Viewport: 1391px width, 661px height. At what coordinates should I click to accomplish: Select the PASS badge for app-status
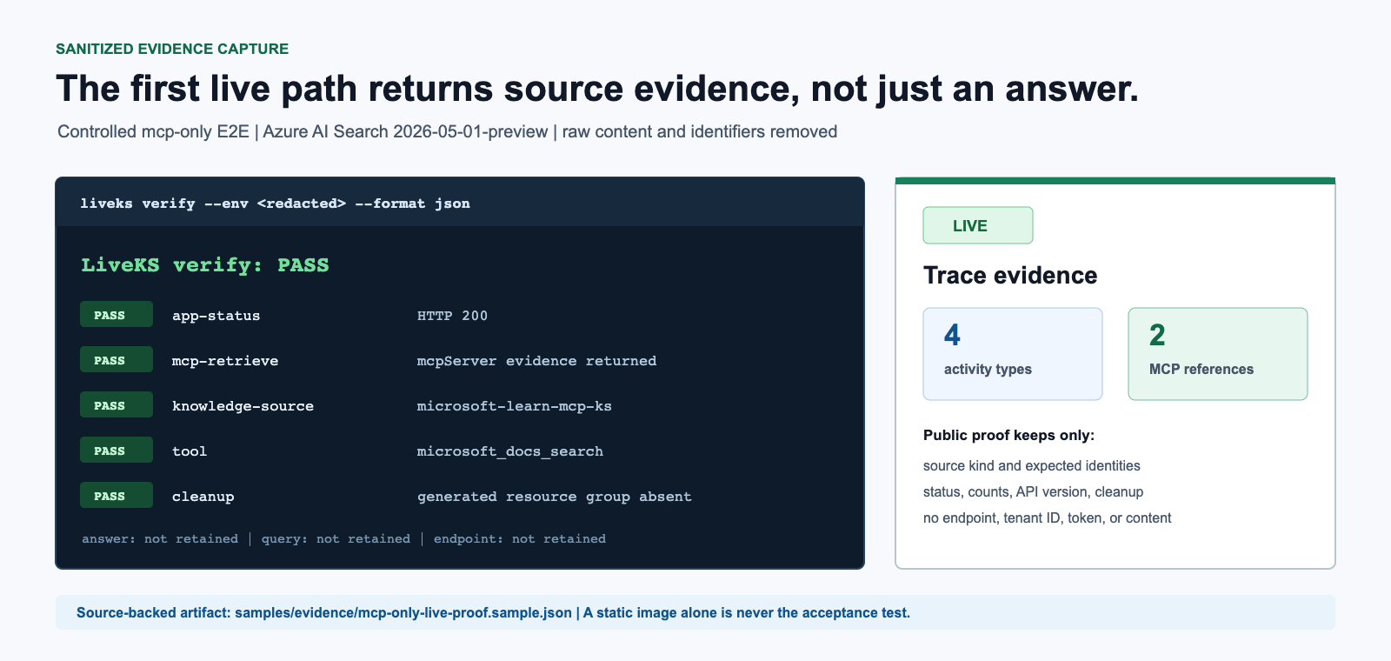coord(116,315)
